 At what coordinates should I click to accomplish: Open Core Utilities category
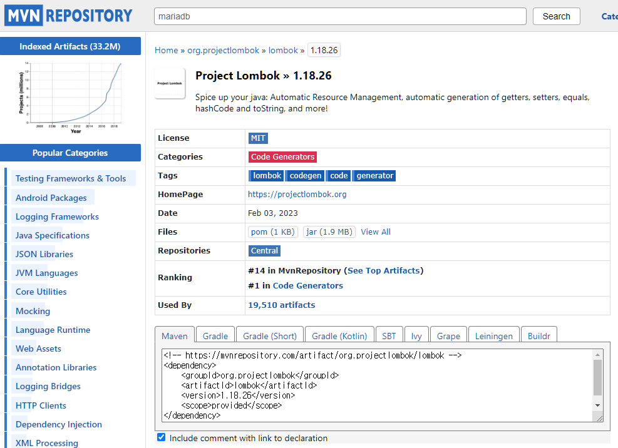[41, 292]
